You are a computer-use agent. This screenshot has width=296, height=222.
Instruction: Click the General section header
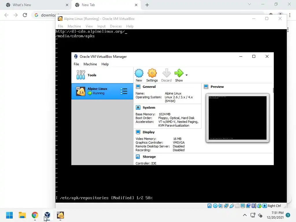(x=149, y=87)
